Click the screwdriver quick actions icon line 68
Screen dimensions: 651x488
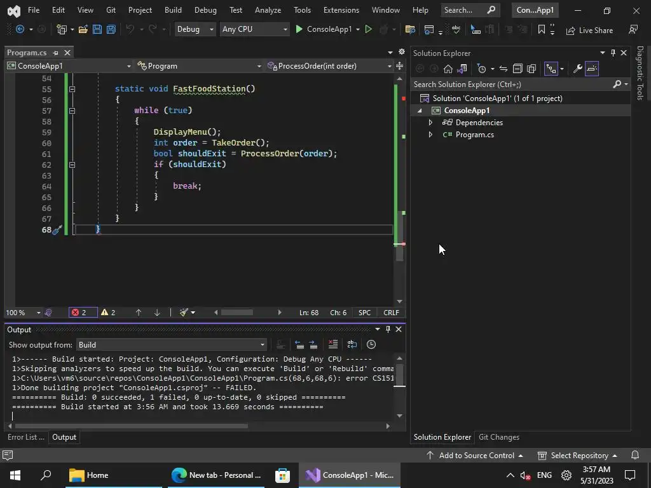tap(58, 230)
